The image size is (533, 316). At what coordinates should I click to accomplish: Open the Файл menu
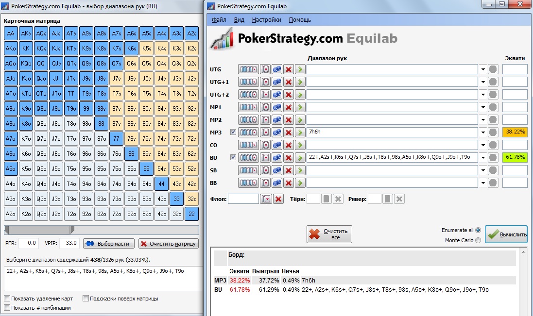tap(219, 20)
